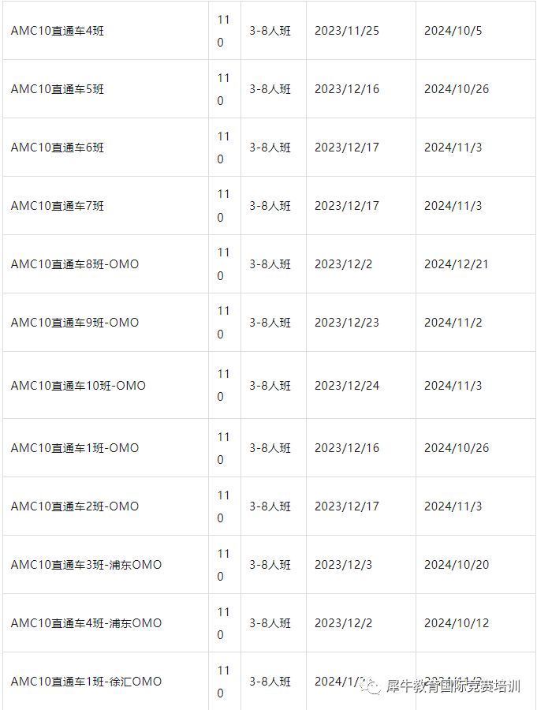Select the AMC10直通车8班-OMO row name
Image resolution: width=537 pixels, height=710 pixels.
click(x=75, y=264)
